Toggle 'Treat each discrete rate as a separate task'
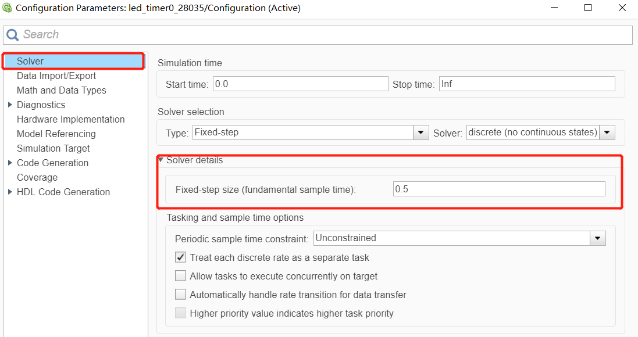 click(x=181, y=257)
